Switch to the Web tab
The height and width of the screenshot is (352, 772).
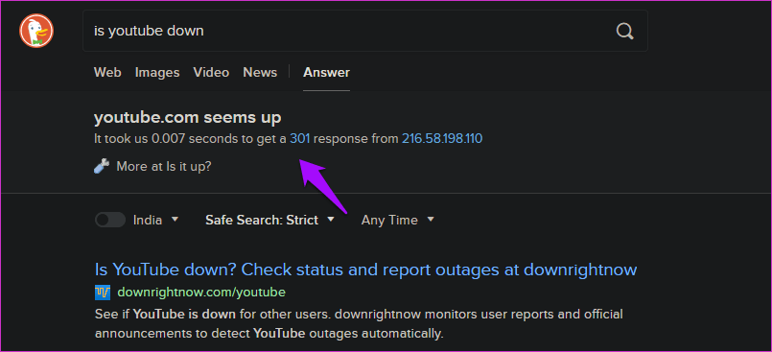coord(107,72)
